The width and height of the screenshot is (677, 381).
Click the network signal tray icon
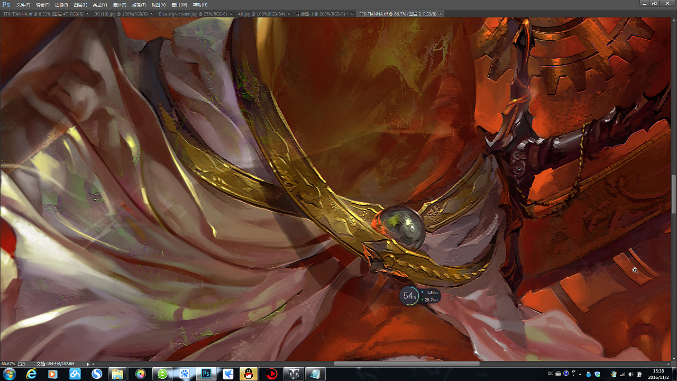pos(623,374)
